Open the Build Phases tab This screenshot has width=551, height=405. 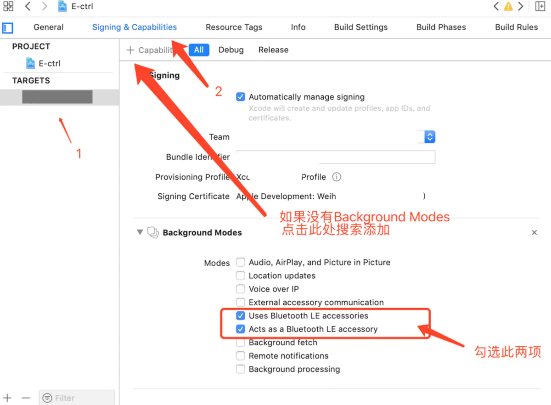pos(441,27)
